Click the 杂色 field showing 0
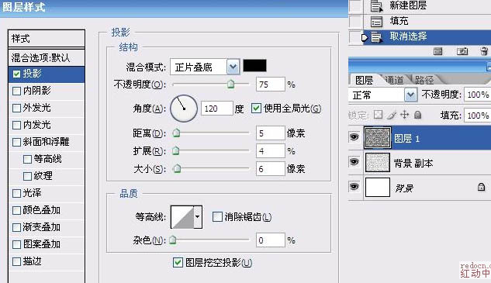491x283 pixels. [271, 240]
